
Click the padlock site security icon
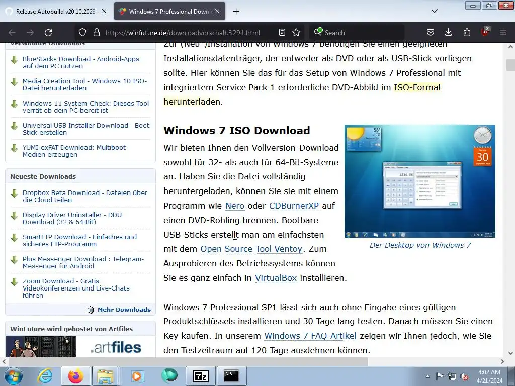(x=96, y=33)
